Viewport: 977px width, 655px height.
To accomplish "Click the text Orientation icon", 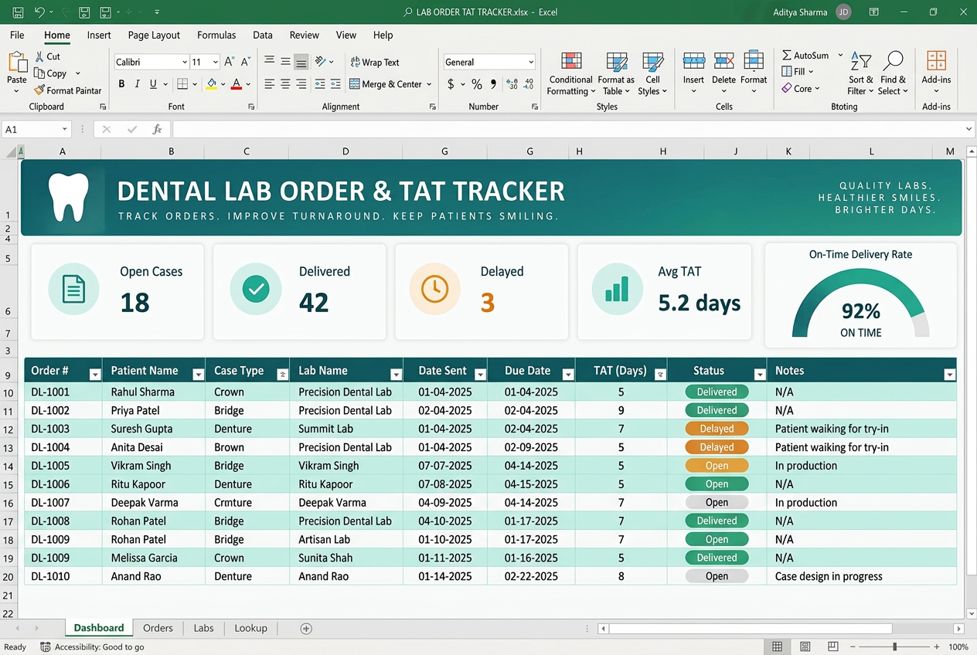I will tap(322, 62).
